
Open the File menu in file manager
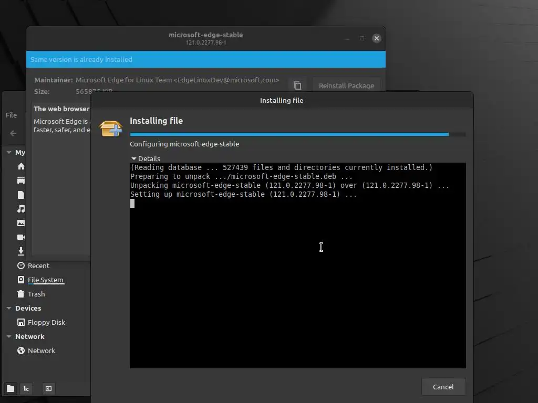12,115
